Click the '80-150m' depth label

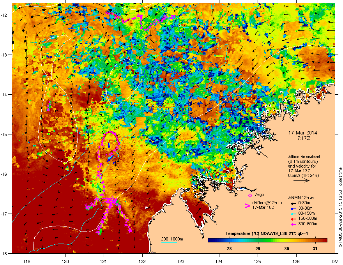click(x=306, y=213)
